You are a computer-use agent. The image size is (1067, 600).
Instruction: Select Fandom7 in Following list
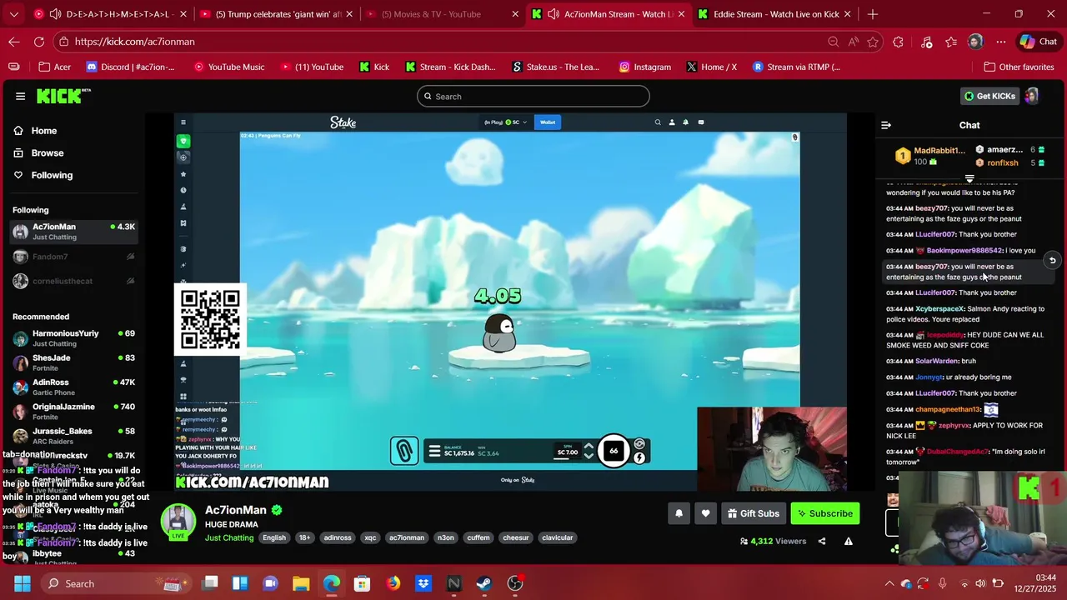pos(73,257)
